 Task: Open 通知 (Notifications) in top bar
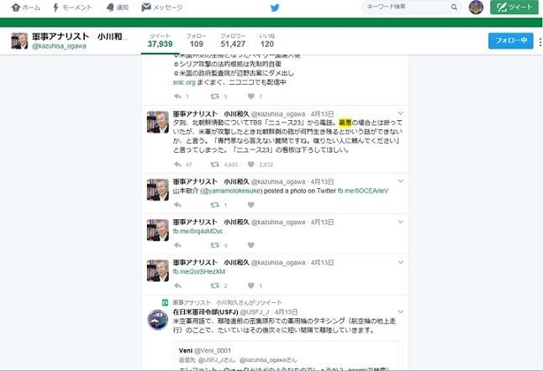[x=118, y=8]
